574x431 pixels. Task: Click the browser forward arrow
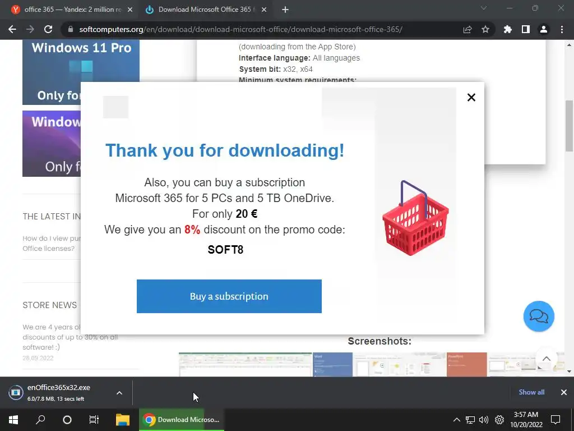(x=30, y=29)
